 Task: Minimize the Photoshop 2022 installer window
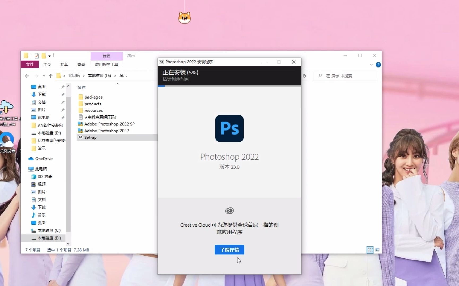(x=264, y=62)
